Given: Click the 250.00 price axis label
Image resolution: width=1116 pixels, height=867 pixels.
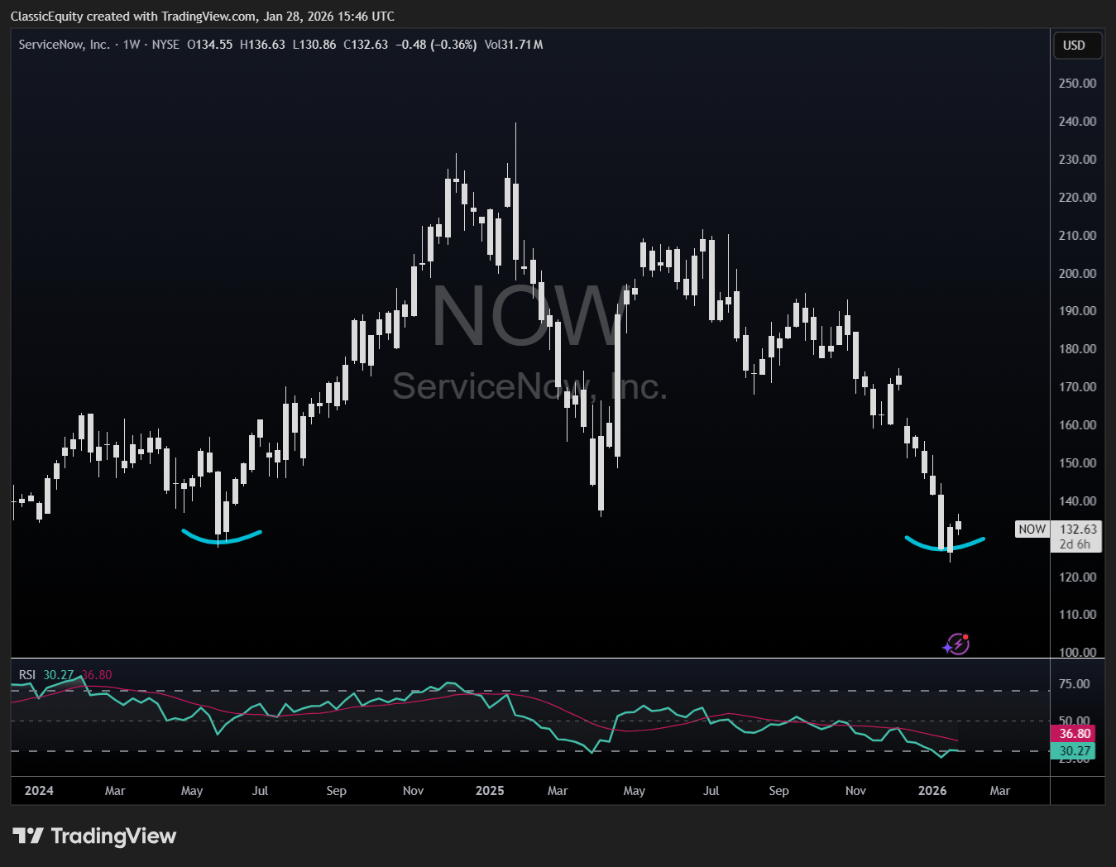Looking at the screenshot, I should coord(1078,84).
